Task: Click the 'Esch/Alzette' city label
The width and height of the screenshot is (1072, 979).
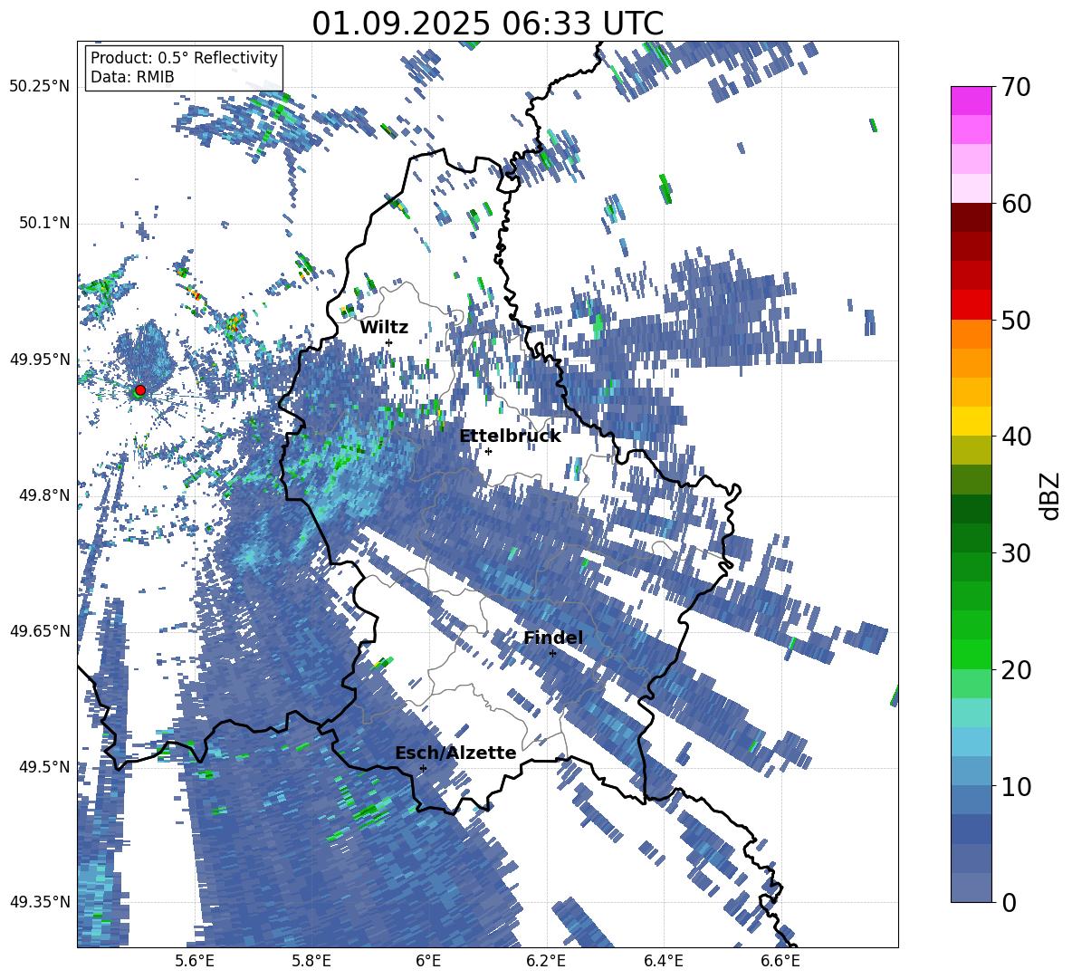Action: click(455, 753)
